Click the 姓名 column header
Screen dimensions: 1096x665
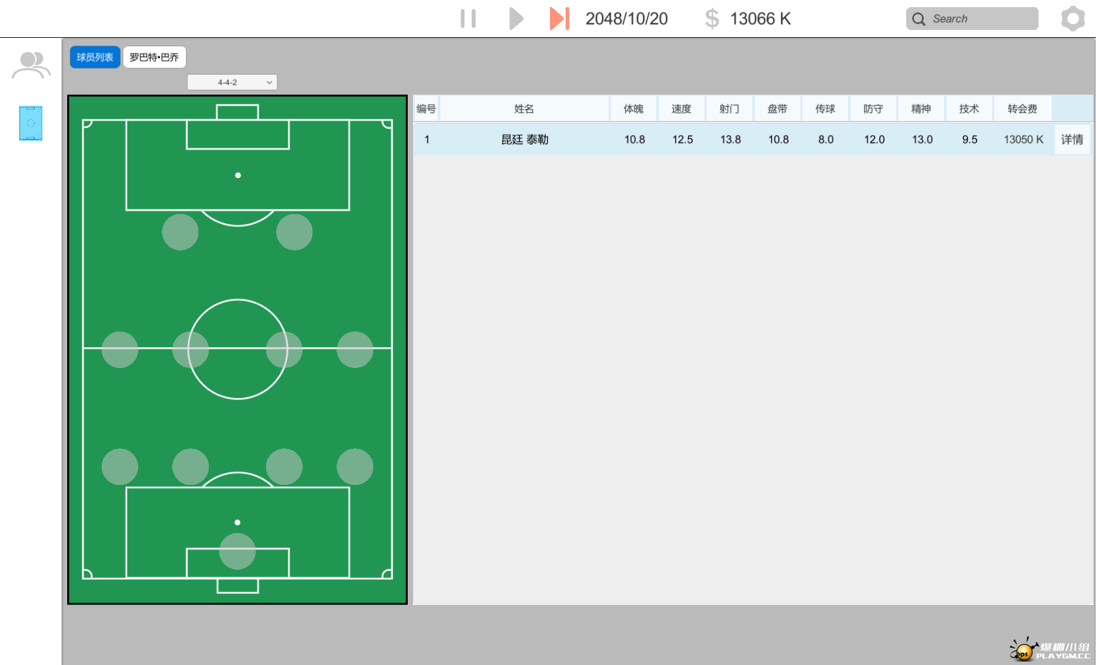(x=524, y=109)
